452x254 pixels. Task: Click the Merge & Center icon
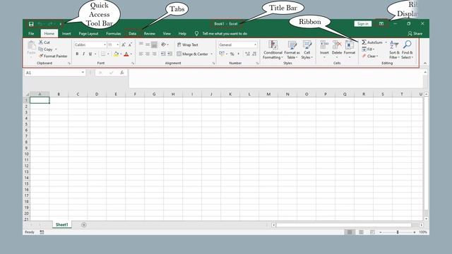(x=179, y=54)
